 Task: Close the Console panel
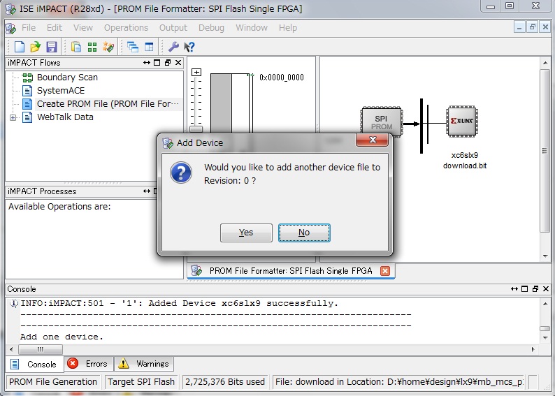546,289
